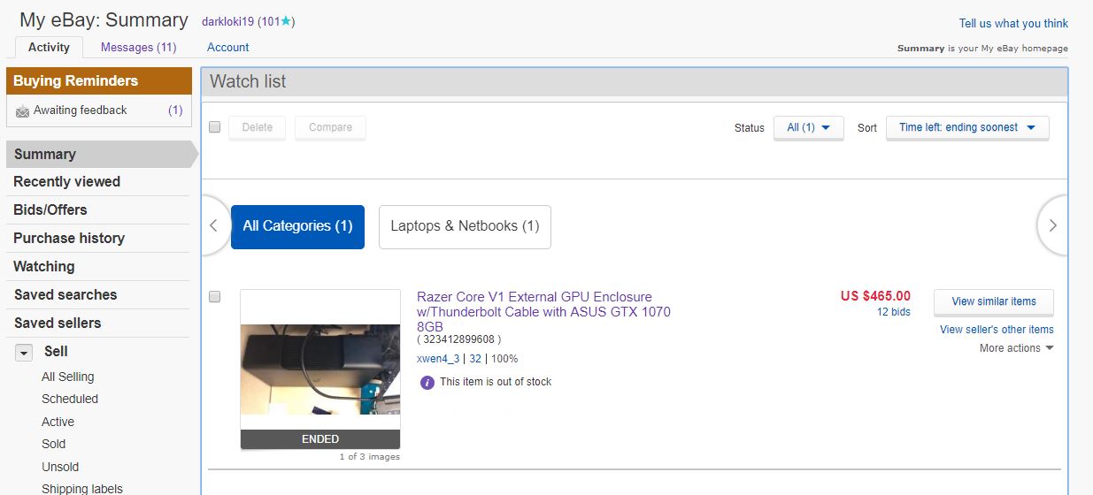Open the Status All (1) dropdown
The height and width of the screenshot is (495, 1093).
pyautogui.click(x=809, y=127)
